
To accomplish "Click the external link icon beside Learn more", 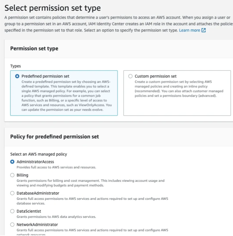I will click(203, 30).
